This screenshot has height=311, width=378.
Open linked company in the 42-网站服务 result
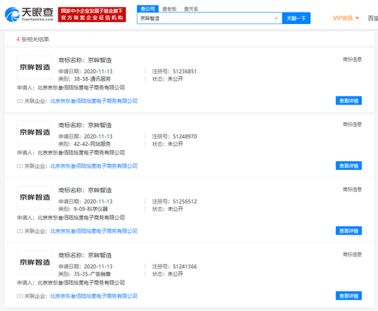(x=93, y=166)
